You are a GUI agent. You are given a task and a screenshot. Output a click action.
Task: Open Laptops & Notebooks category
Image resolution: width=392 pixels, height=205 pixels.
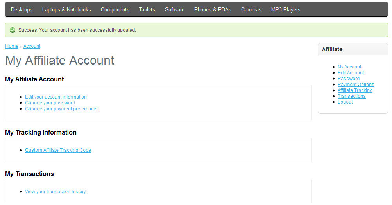pos(66,9)
